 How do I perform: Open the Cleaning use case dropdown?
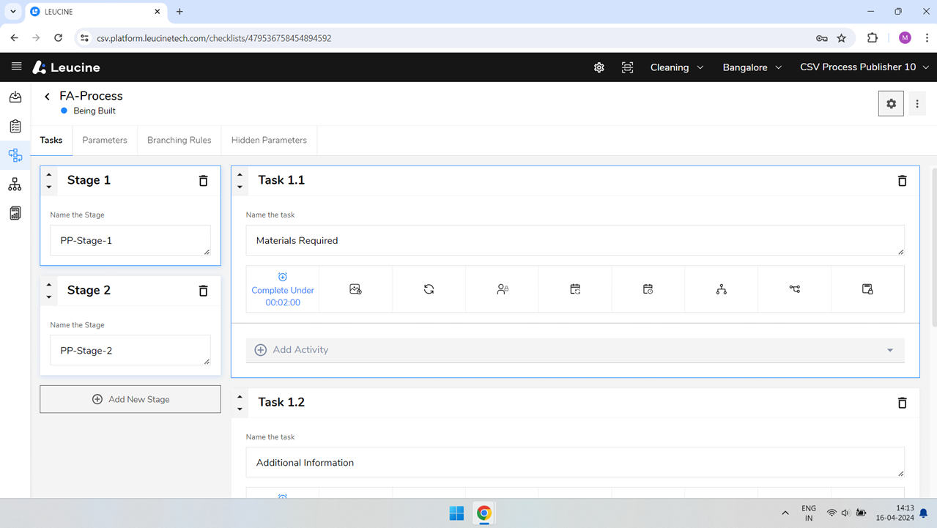point(677,67)
